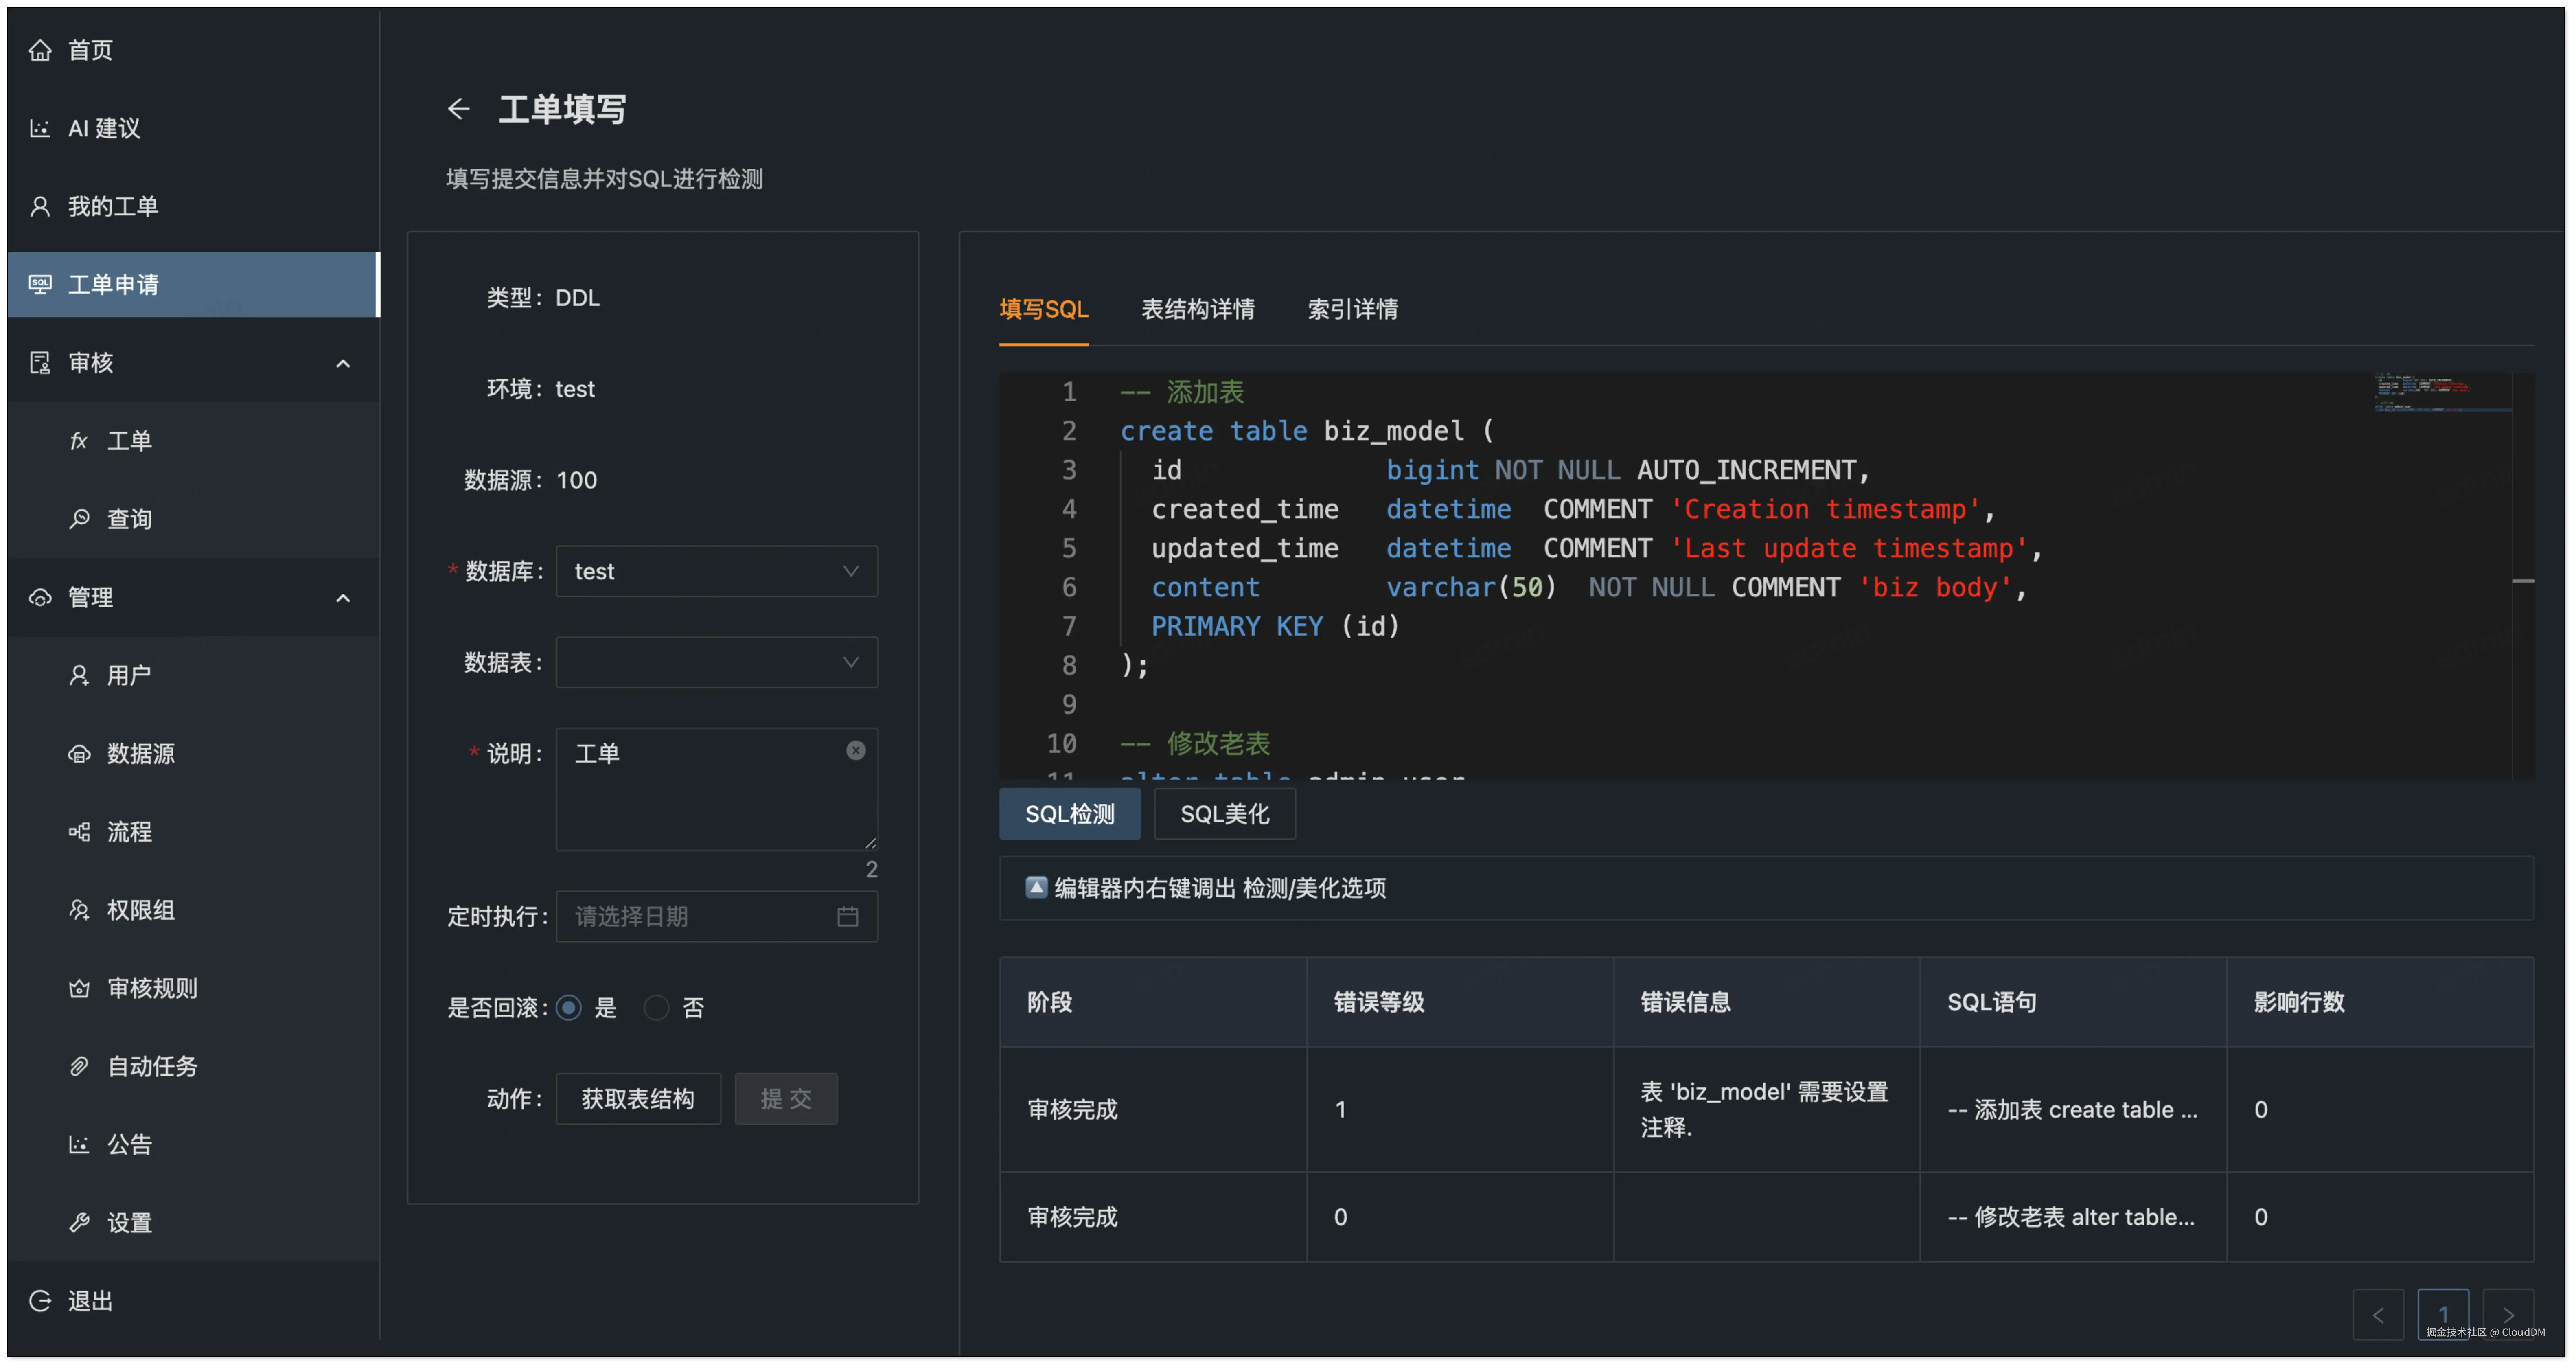The height and width of the screenshot is (1368, 2576).
Task: Open the 数据库 test dropdown
Action: pos(716,571)
